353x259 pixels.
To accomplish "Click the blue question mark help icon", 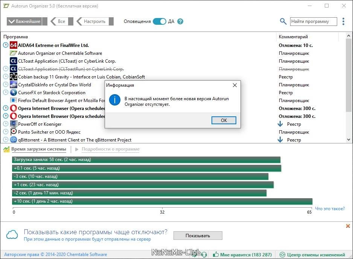I will point(180,21).
